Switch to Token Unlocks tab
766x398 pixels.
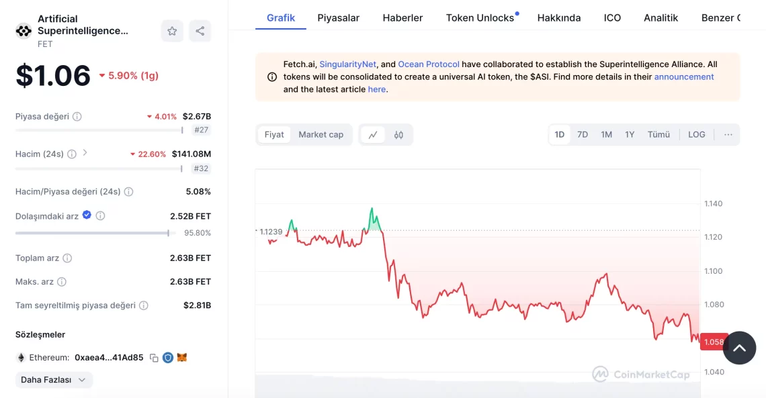click(480, 18)
